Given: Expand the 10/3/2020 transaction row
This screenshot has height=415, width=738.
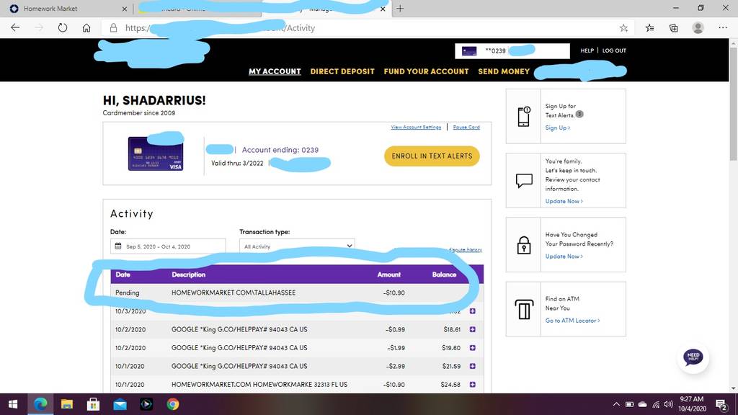Looking at the screenshot, I should coord(473,311).
